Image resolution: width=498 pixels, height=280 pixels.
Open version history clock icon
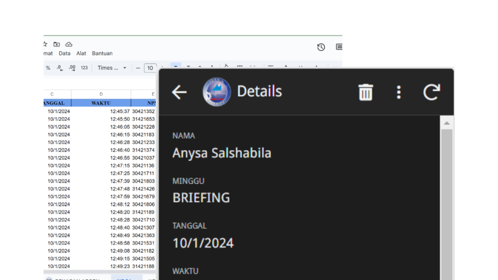point(321,47)
